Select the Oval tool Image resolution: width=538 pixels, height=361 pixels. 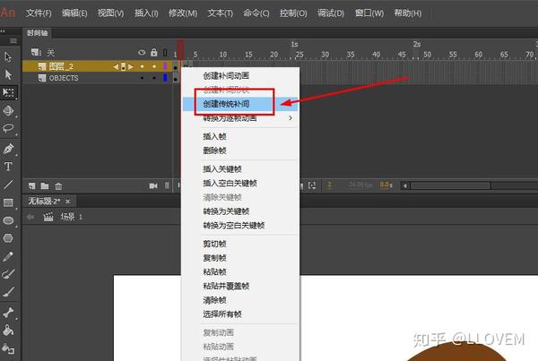[8, 220]
